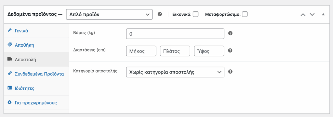Enable the Εικονικό checkbox
Image resolution: width=333 pixels, height=117 pixels.
195,14
